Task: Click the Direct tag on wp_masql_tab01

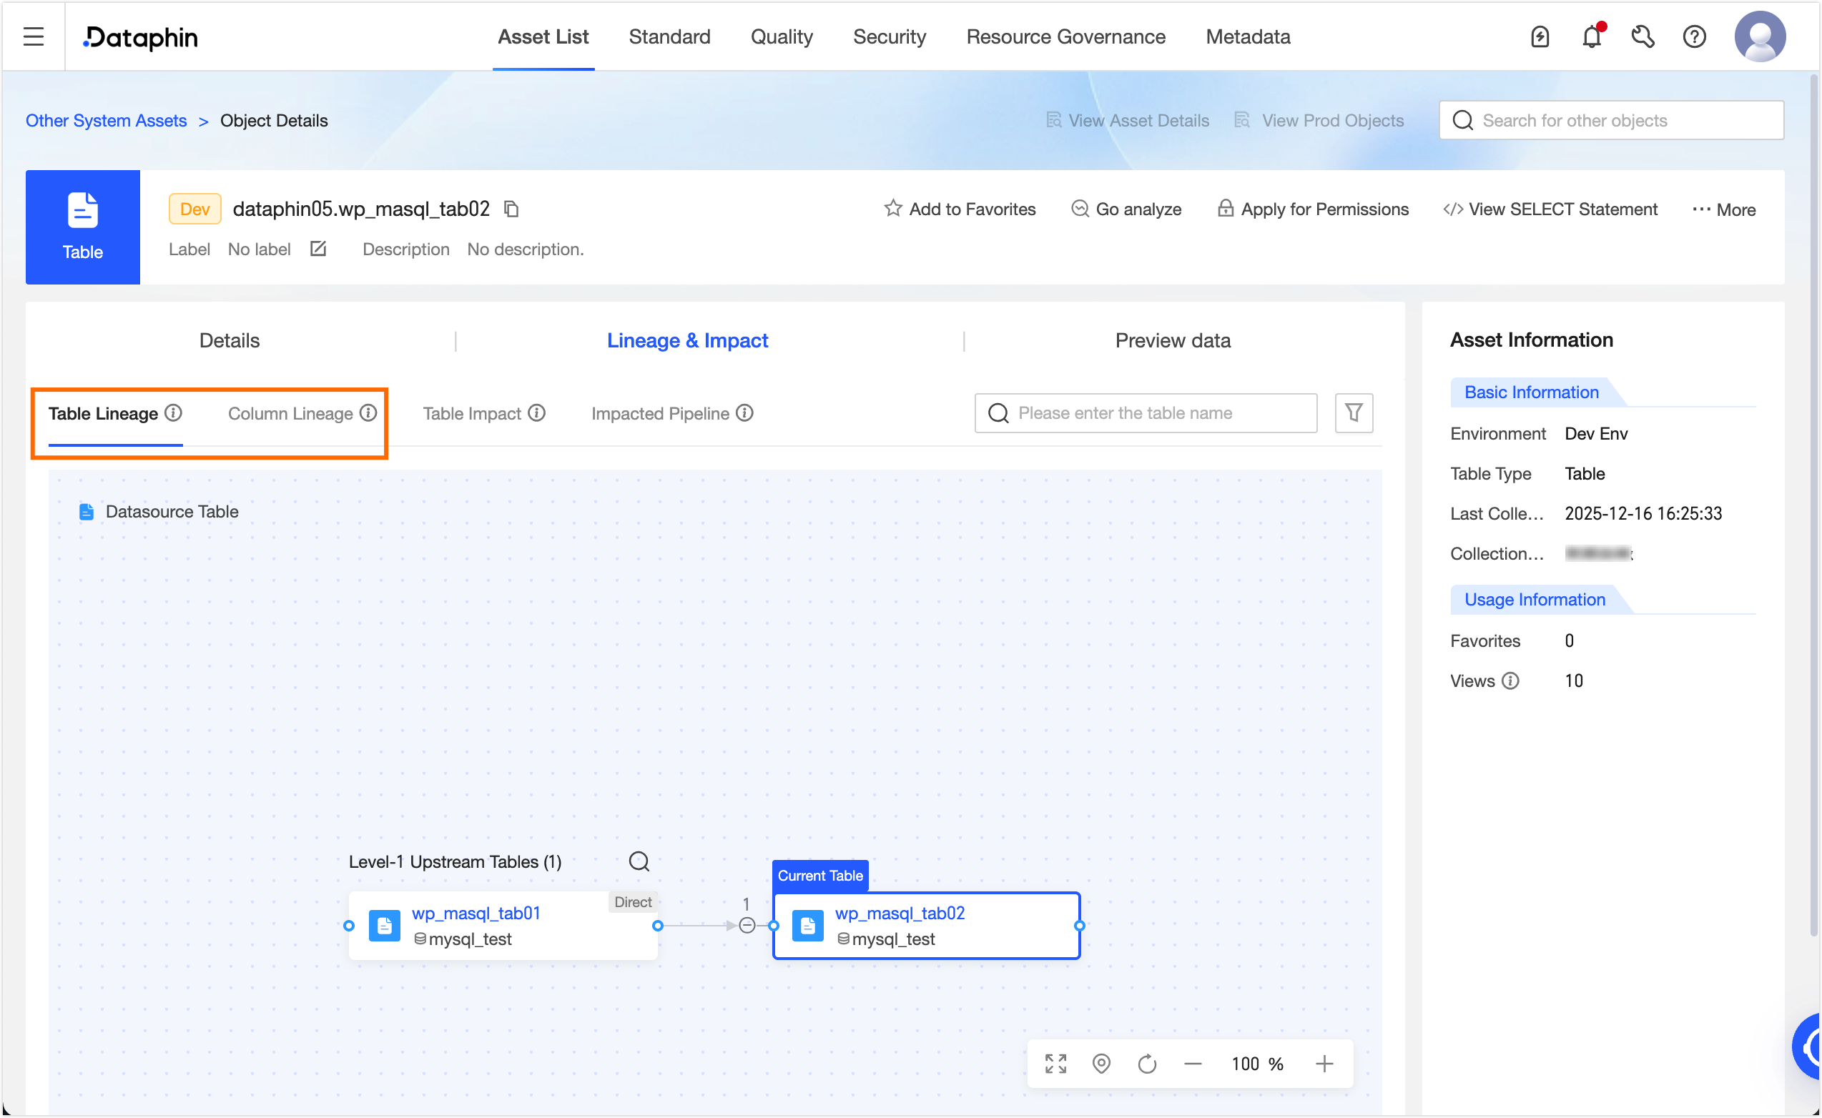Action: 633,902
